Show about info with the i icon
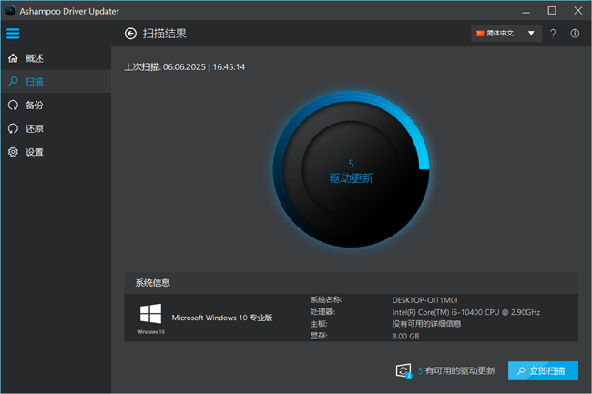Image resolution: width=592 pixels, height=394 pixels. pyautogui.click(x=575, y=34)
